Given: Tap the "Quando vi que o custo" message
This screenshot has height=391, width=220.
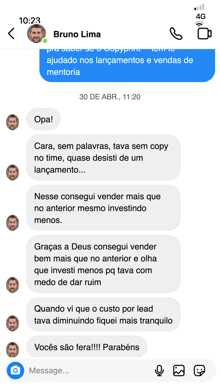Looking at the screenshot, I should (x=103, y=314).
